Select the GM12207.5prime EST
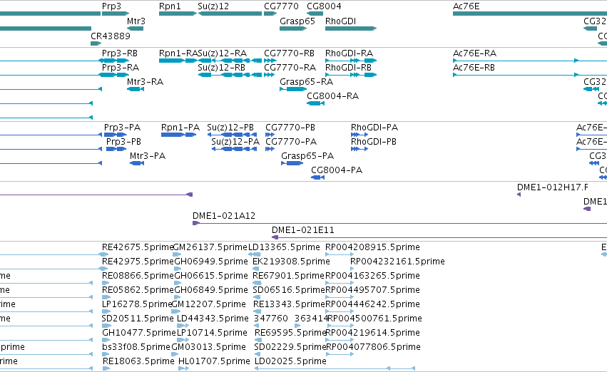607x372 pixels. point(175,311)
